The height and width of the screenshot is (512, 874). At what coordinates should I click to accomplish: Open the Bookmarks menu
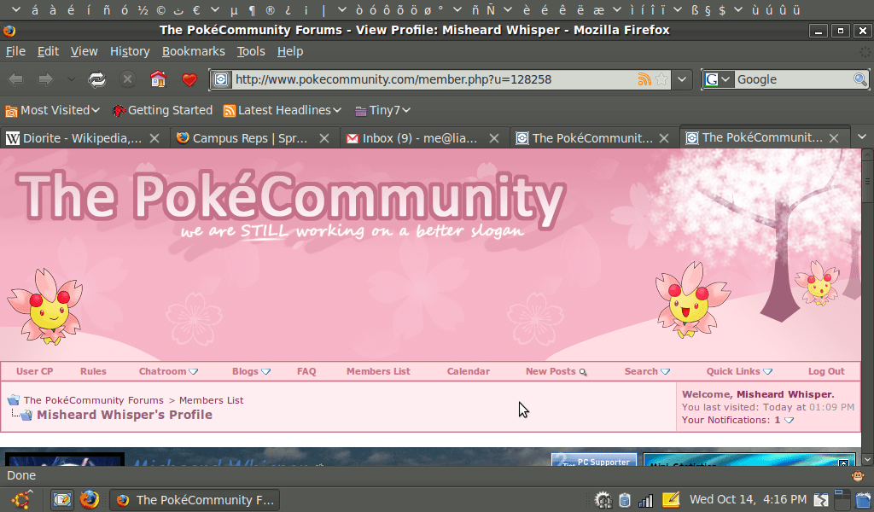click(x=194, y=51)
